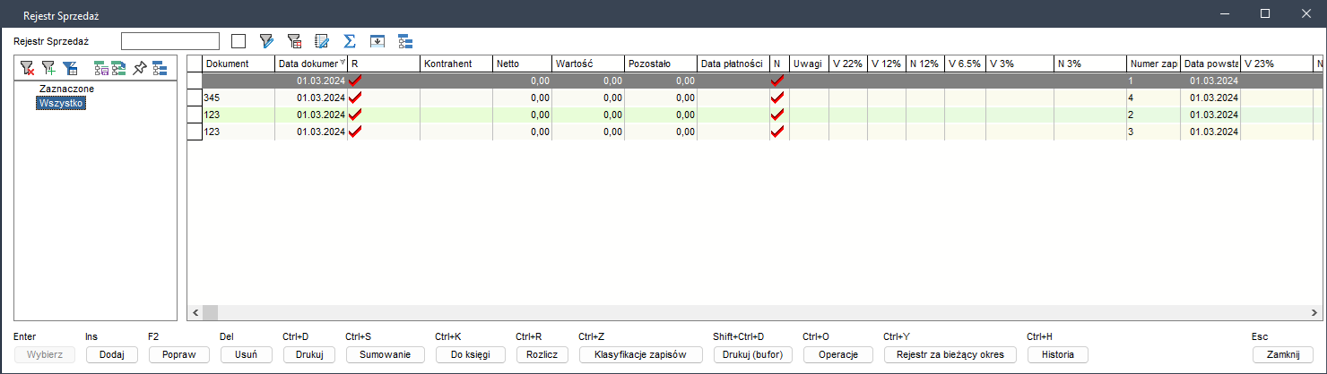Click the Data płatności column header
The height and width of the screenshot is (374, 1327).
(733, 64)
